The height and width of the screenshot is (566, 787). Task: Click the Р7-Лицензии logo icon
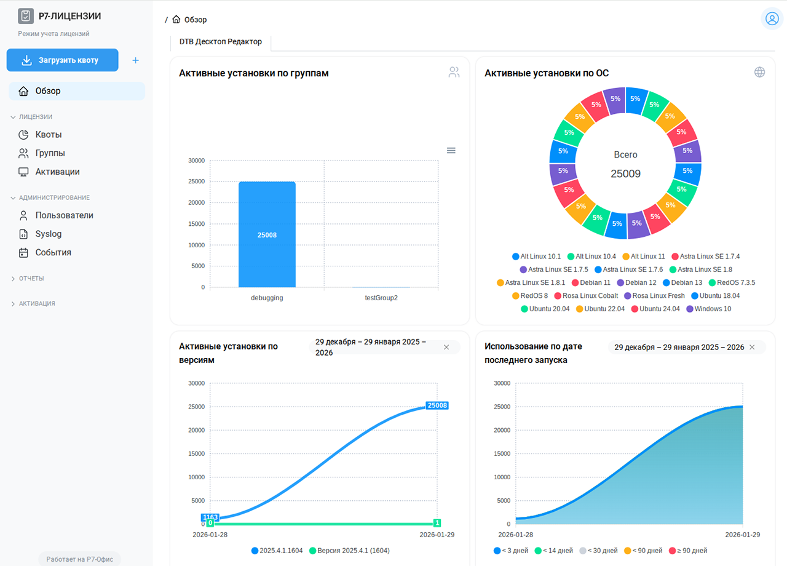(26, 16)
